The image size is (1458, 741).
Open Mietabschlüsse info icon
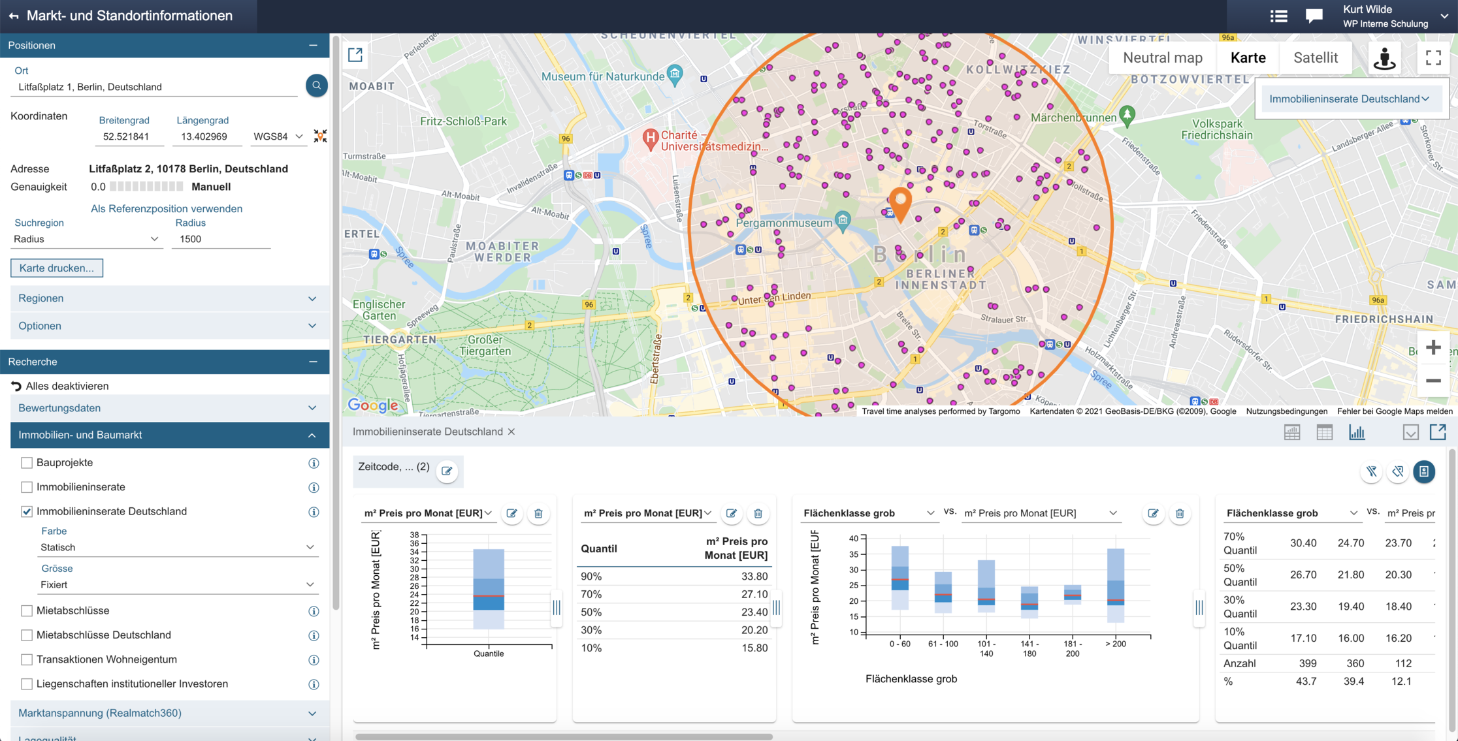314,611
